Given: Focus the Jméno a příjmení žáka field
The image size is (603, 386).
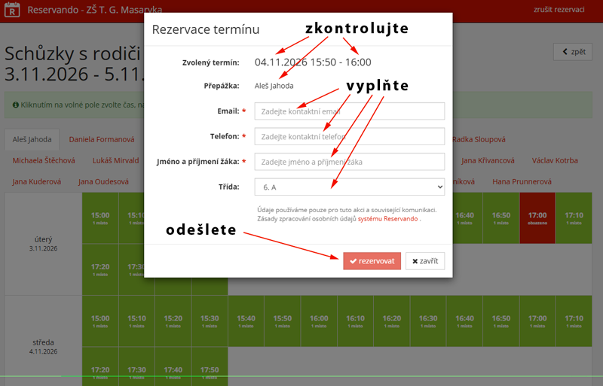Looking at the screenshot, I should (x=349, y=162).
